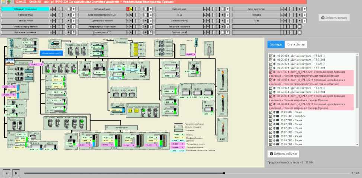The width and height of the screenshot is (362, 178).
Task: Click the skip-to-start button in the player
Action: [x=6, y=172]
